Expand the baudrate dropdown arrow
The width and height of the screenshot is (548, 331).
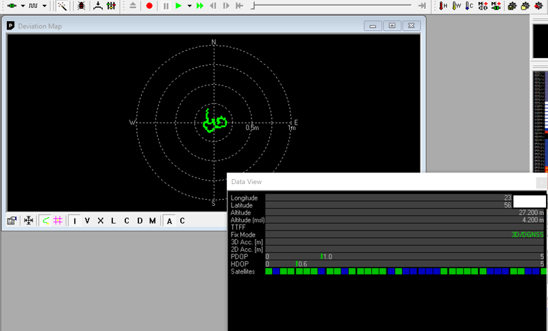tap(45, 5)
